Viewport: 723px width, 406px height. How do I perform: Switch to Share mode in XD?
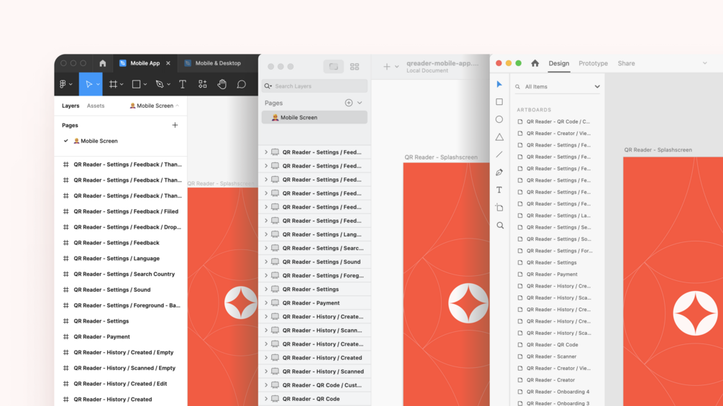[x=626, y=63]
